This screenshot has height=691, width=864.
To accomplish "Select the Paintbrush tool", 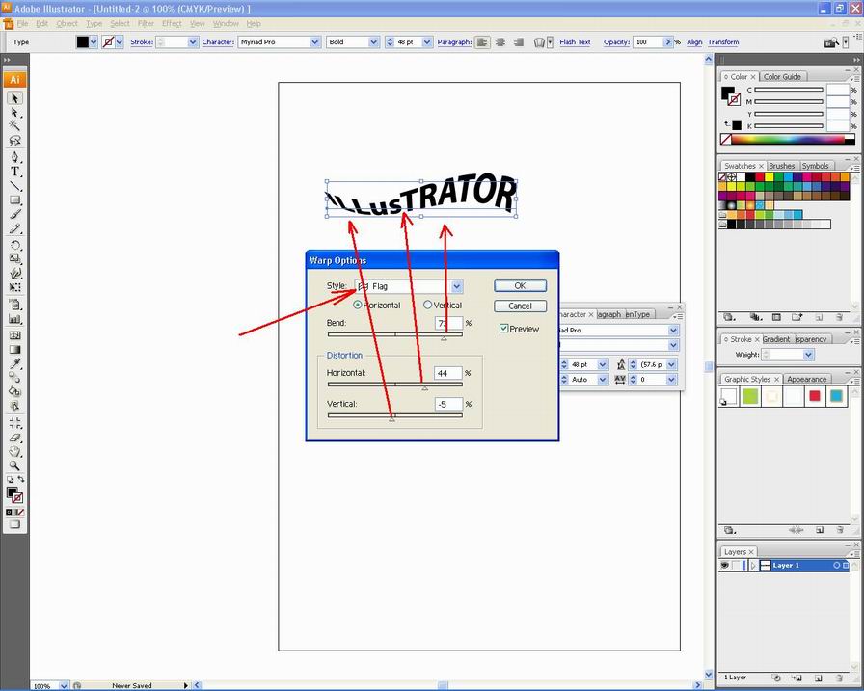I will [x=14, y=214].
